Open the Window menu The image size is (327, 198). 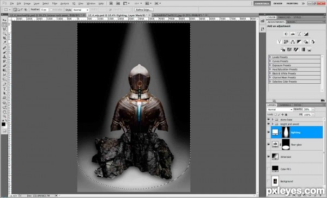tap(90, 4)
